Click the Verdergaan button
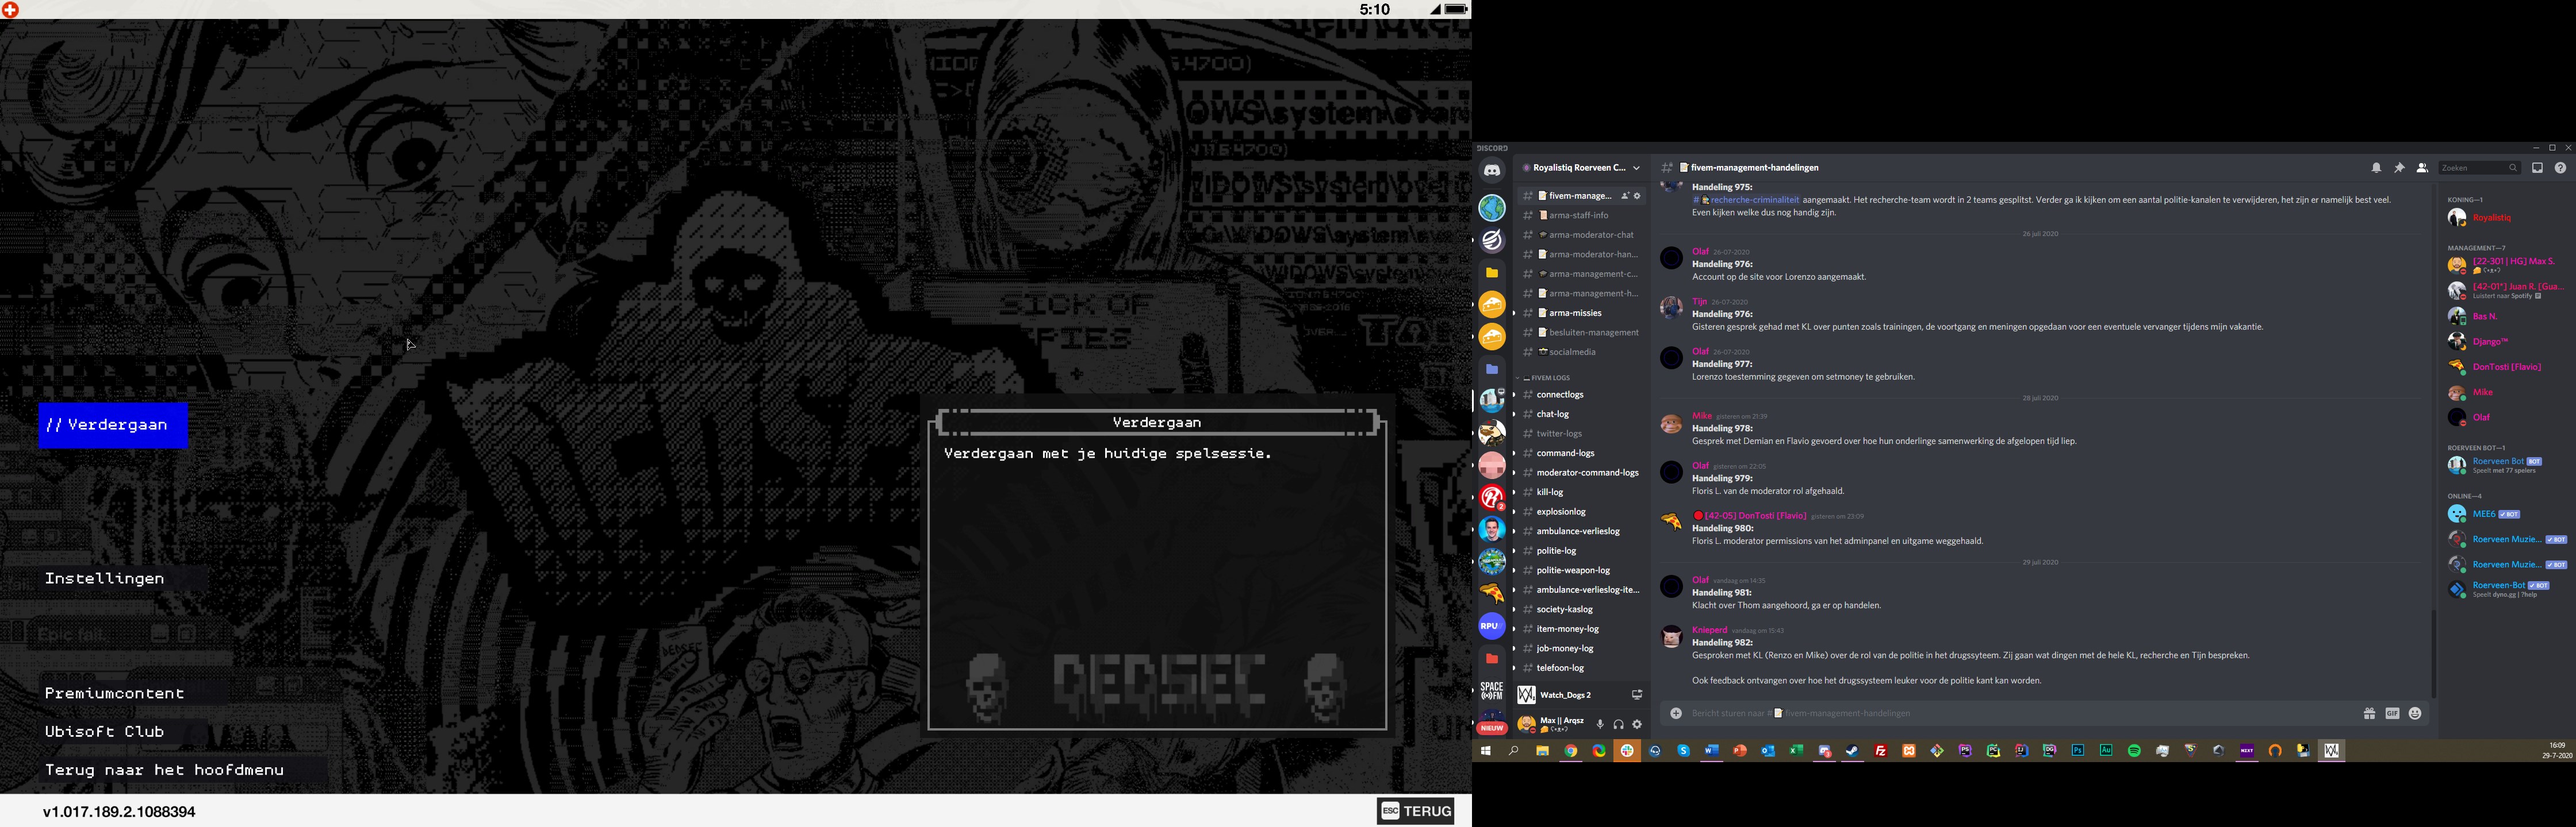 click(x=113, y=424)
